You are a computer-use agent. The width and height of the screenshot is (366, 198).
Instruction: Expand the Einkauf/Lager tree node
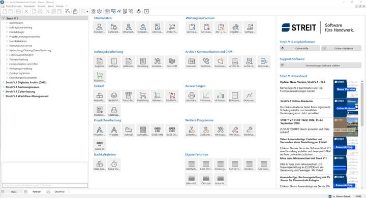(7, 32)
